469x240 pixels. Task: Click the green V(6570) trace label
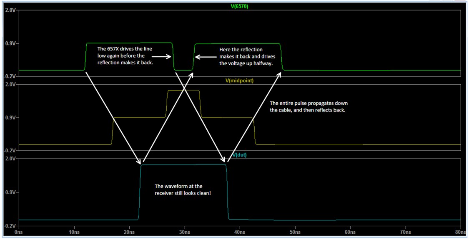(239, 6)
